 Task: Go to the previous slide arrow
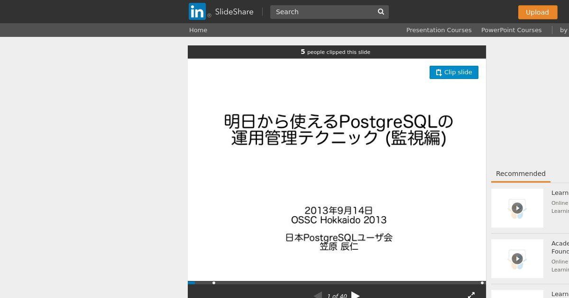[x=318, y=295]
